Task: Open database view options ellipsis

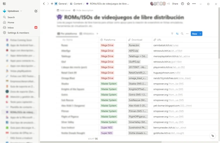Action: coord(187,34)
